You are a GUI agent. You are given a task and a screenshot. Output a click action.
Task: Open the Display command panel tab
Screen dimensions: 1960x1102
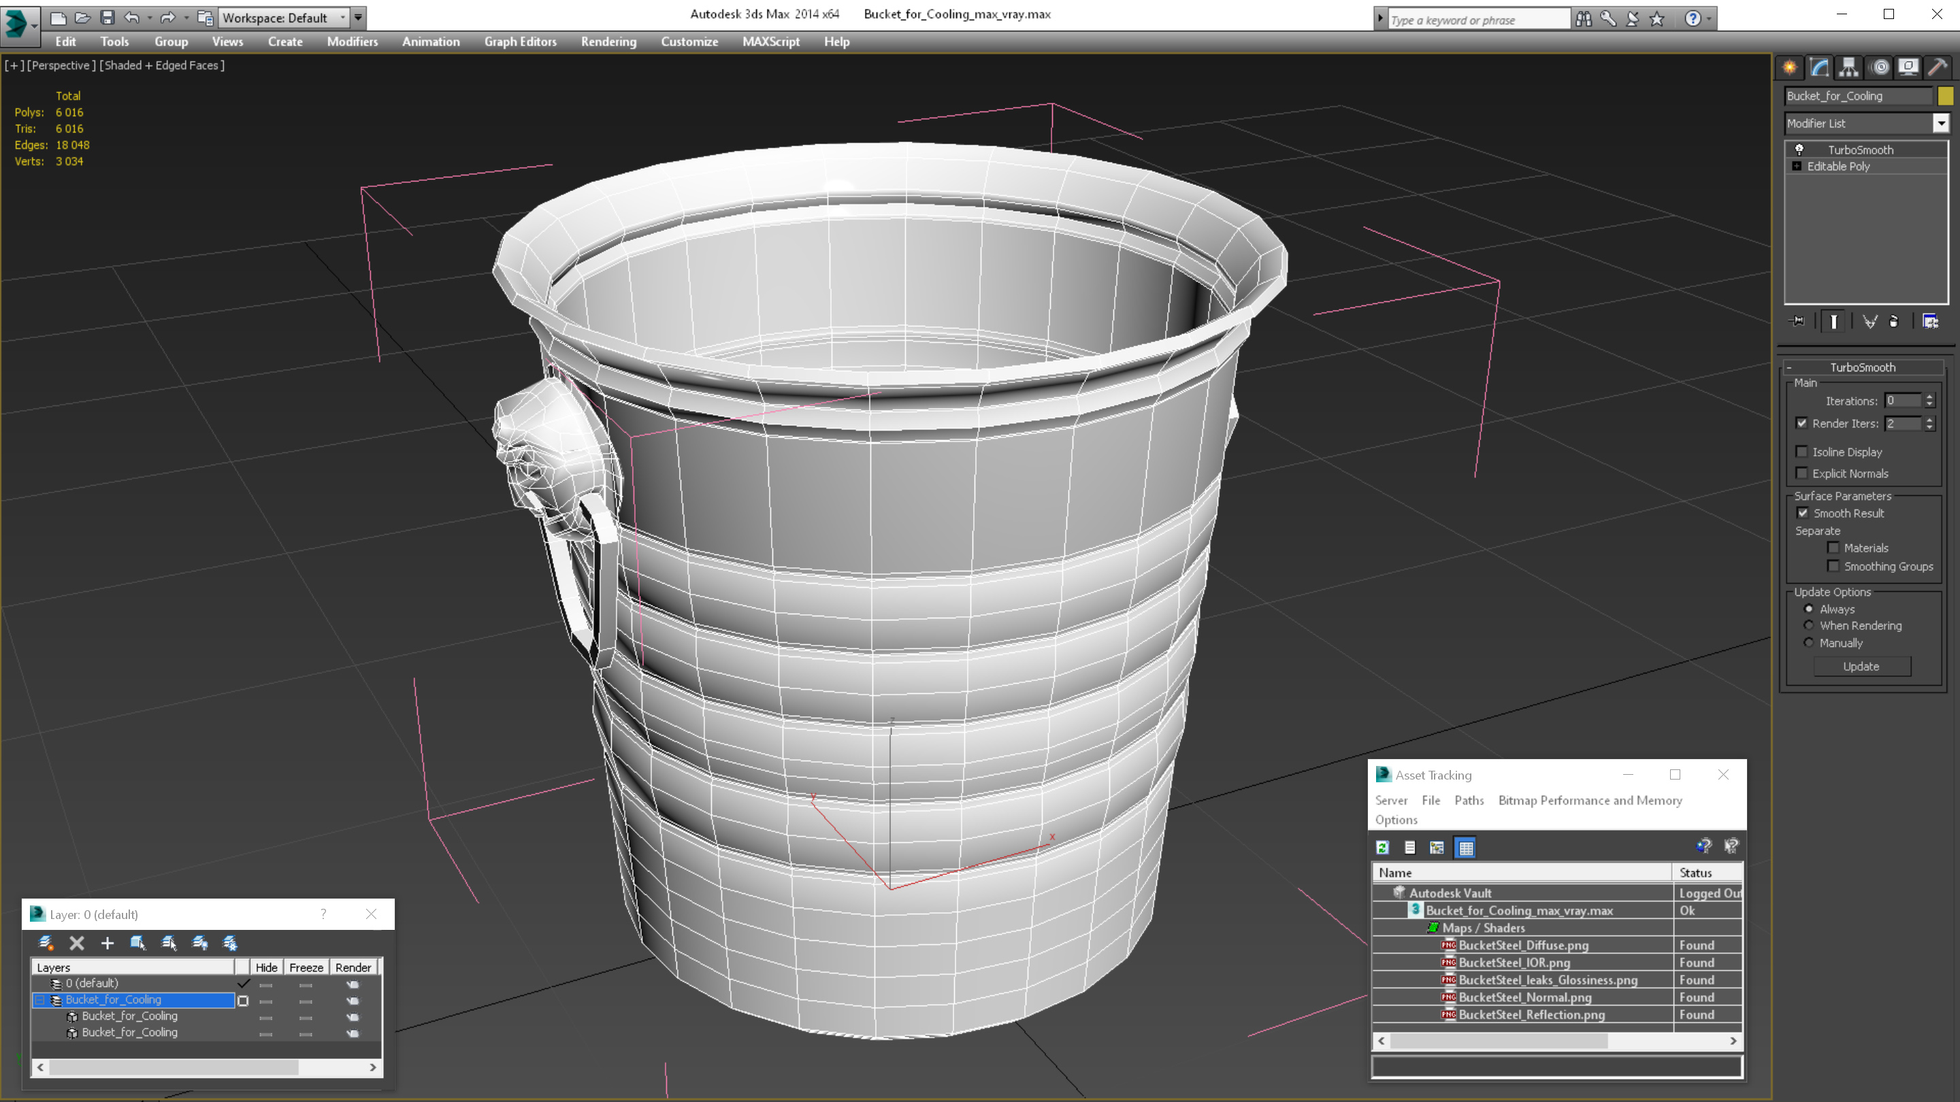[x=1908, y=68]
